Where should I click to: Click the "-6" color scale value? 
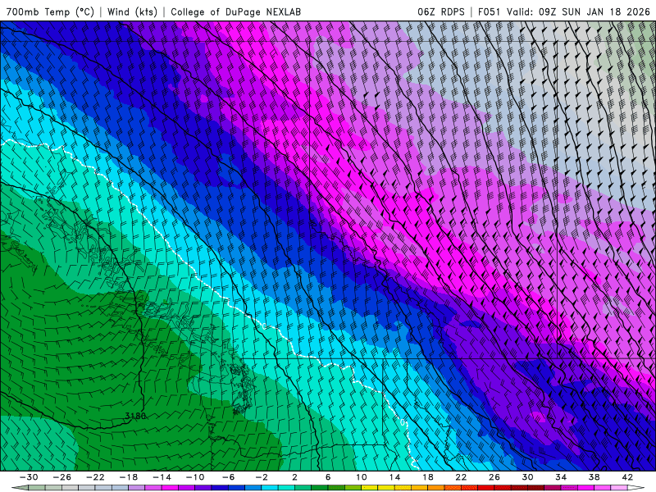pos(229,477)
